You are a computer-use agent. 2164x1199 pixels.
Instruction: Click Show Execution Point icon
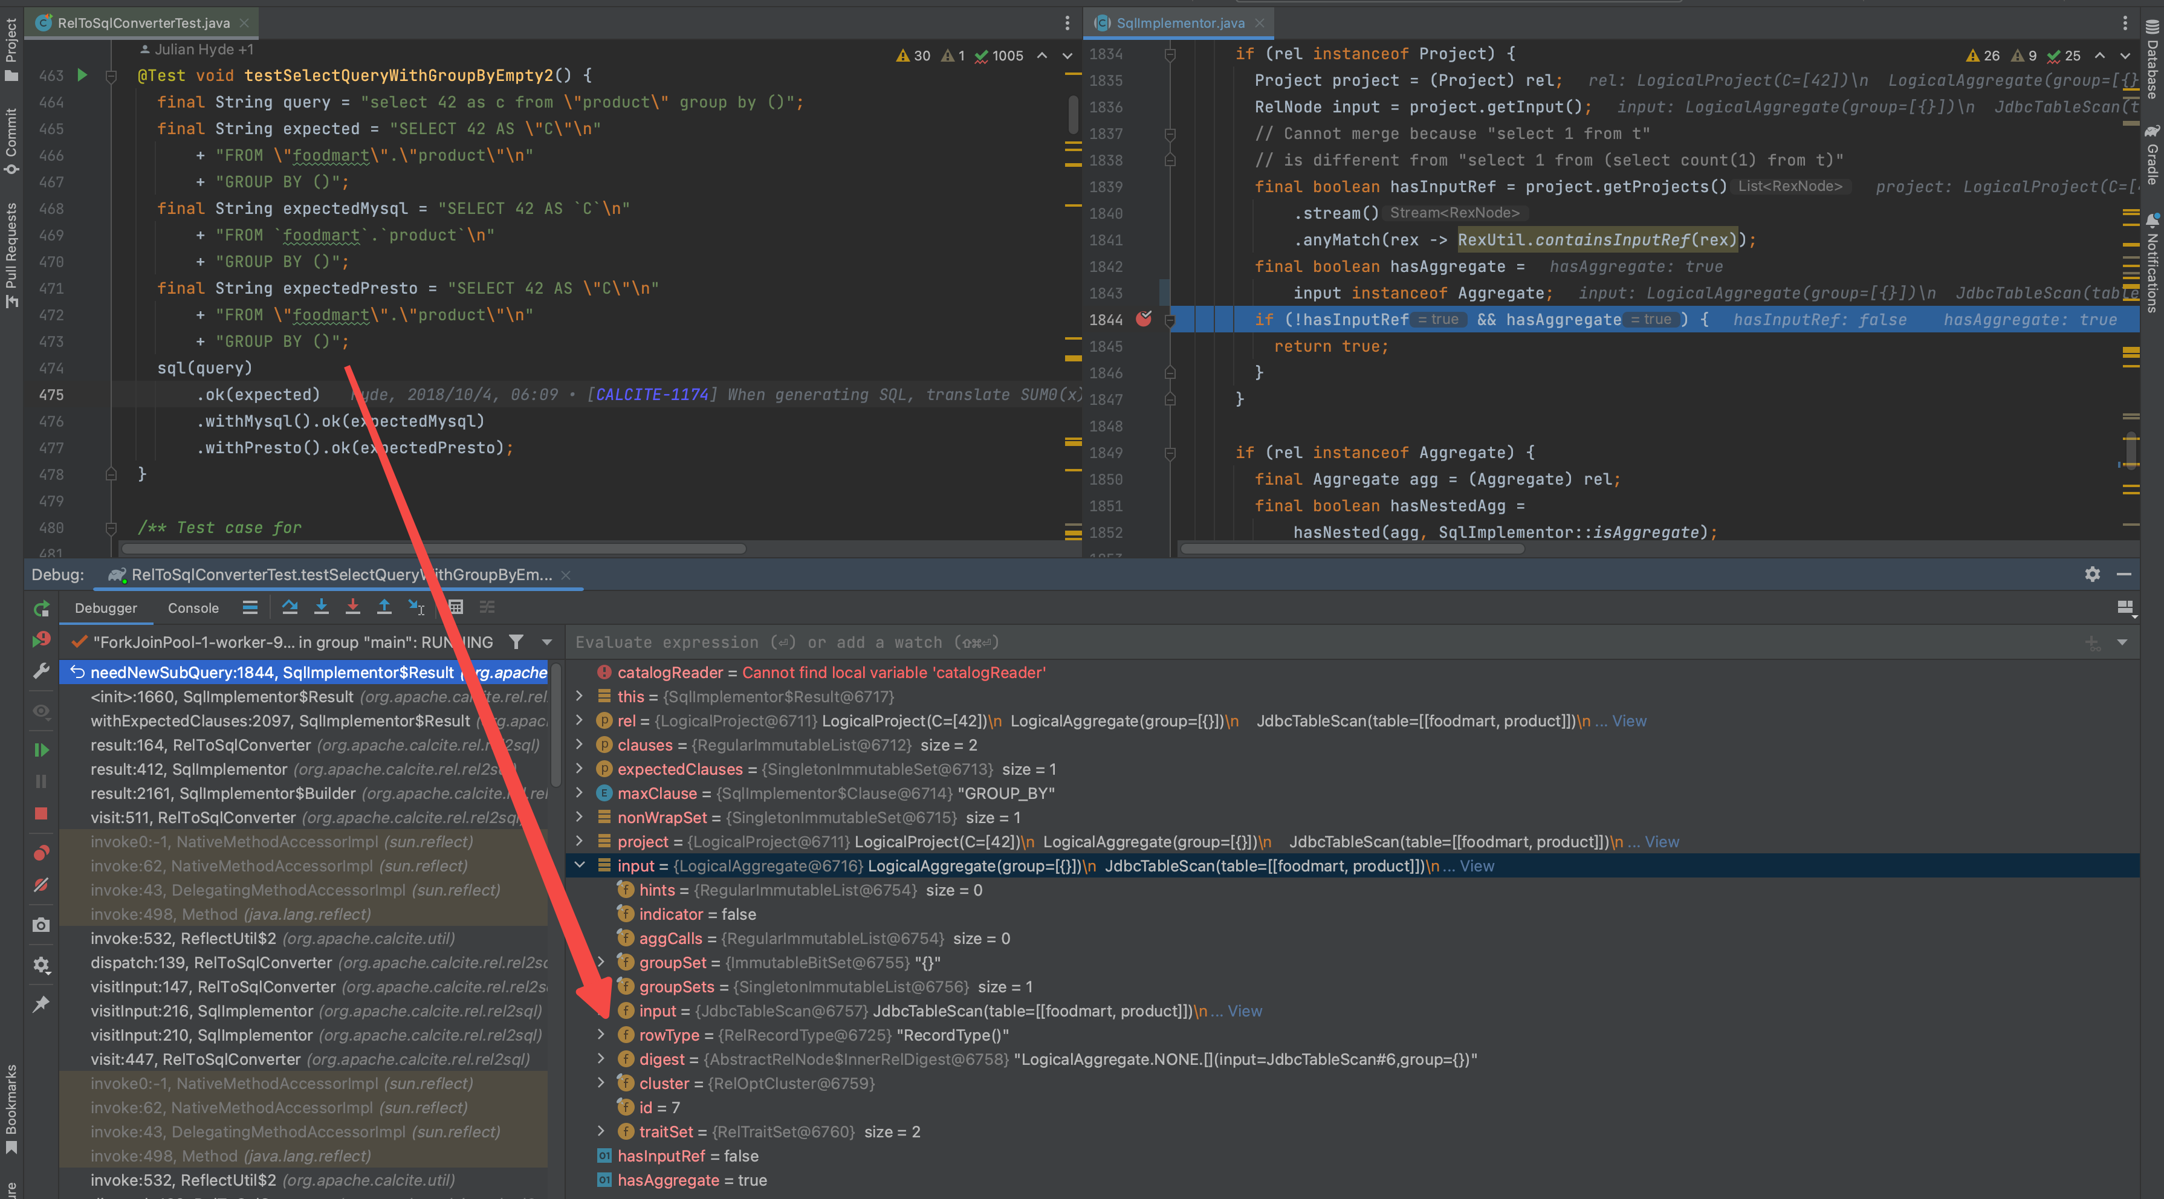point(250,607)
